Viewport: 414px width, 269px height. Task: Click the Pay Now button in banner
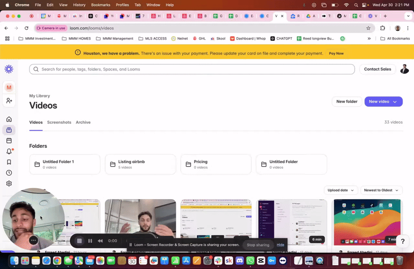[x=336, y=53]
